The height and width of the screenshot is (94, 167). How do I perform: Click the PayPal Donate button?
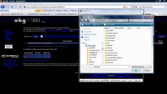click(x=9, y=46)
